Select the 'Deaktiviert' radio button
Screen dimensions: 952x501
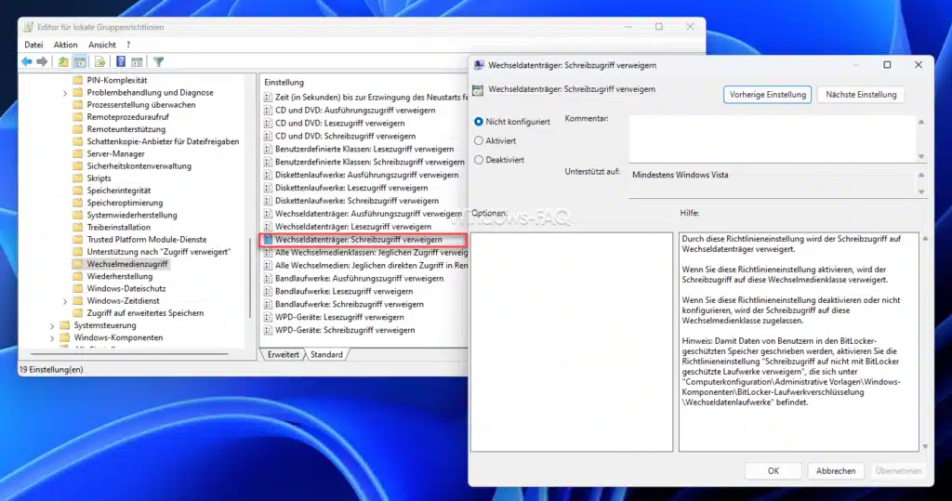[479, 160]
